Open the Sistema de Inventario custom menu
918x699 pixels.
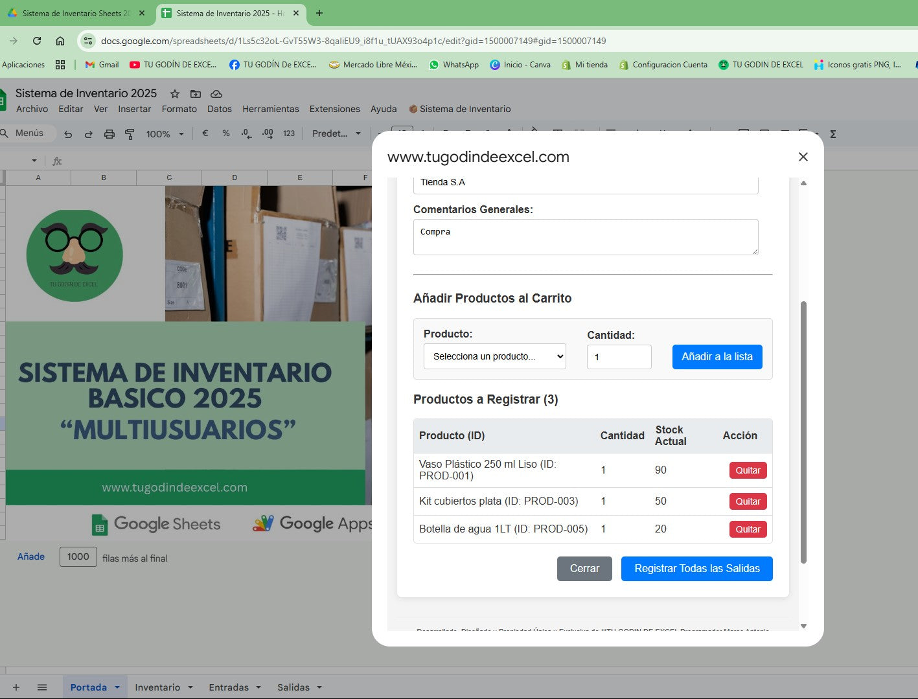(460, 109)
